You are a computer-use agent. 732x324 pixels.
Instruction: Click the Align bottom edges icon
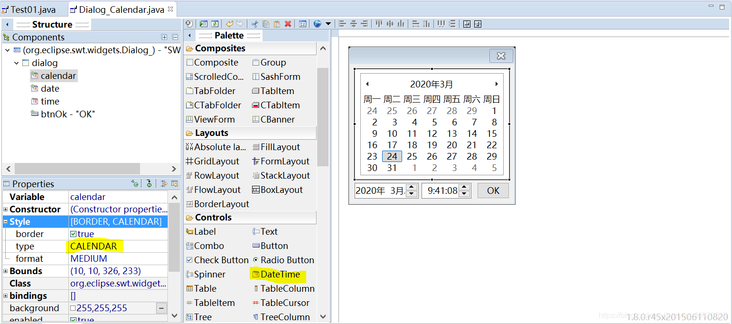pos(401,24)
